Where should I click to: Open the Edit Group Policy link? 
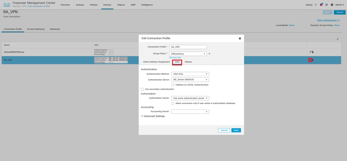click(175, 58)
